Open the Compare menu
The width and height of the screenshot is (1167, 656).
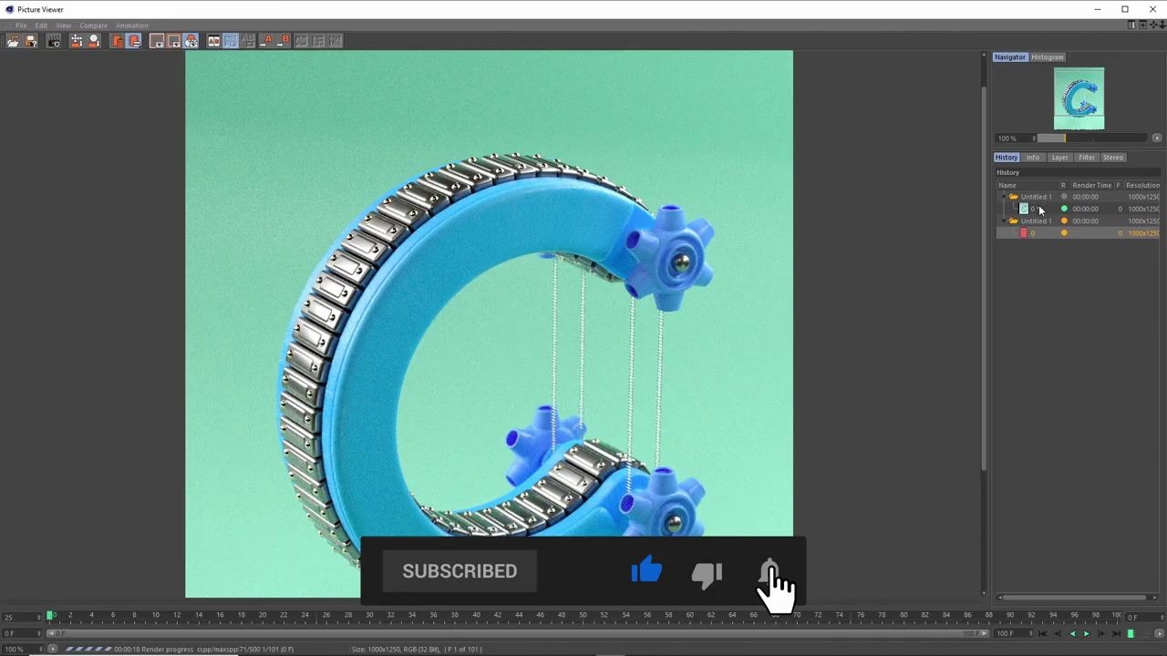93,25
